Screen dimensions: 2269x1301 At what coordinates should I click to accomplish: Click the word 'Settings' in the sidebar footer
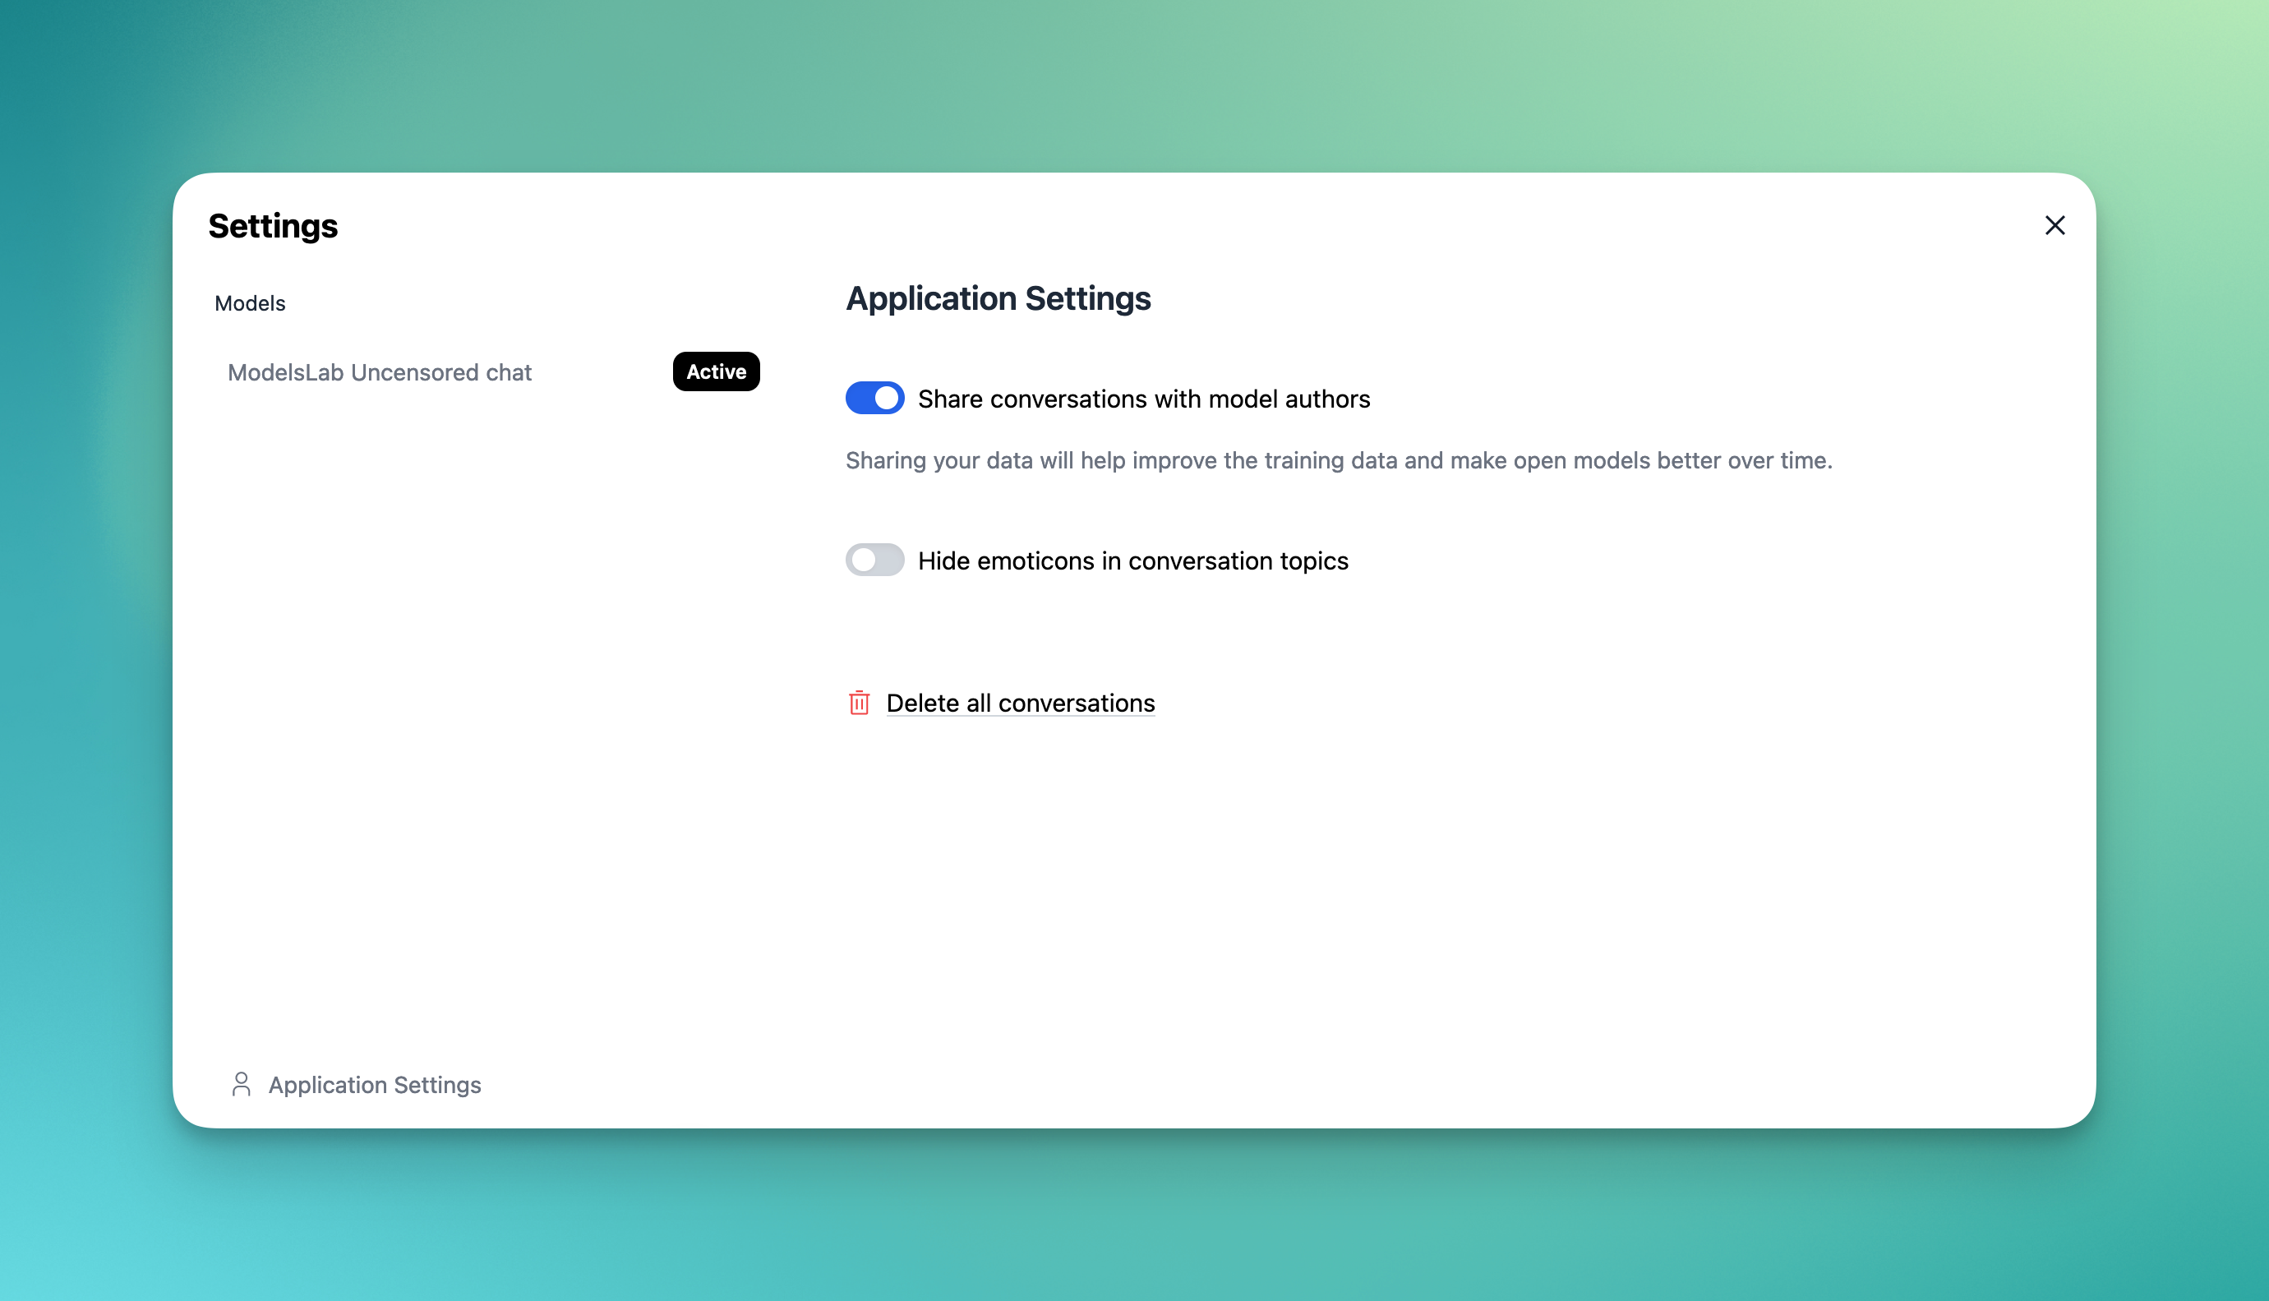[437, 1084]
